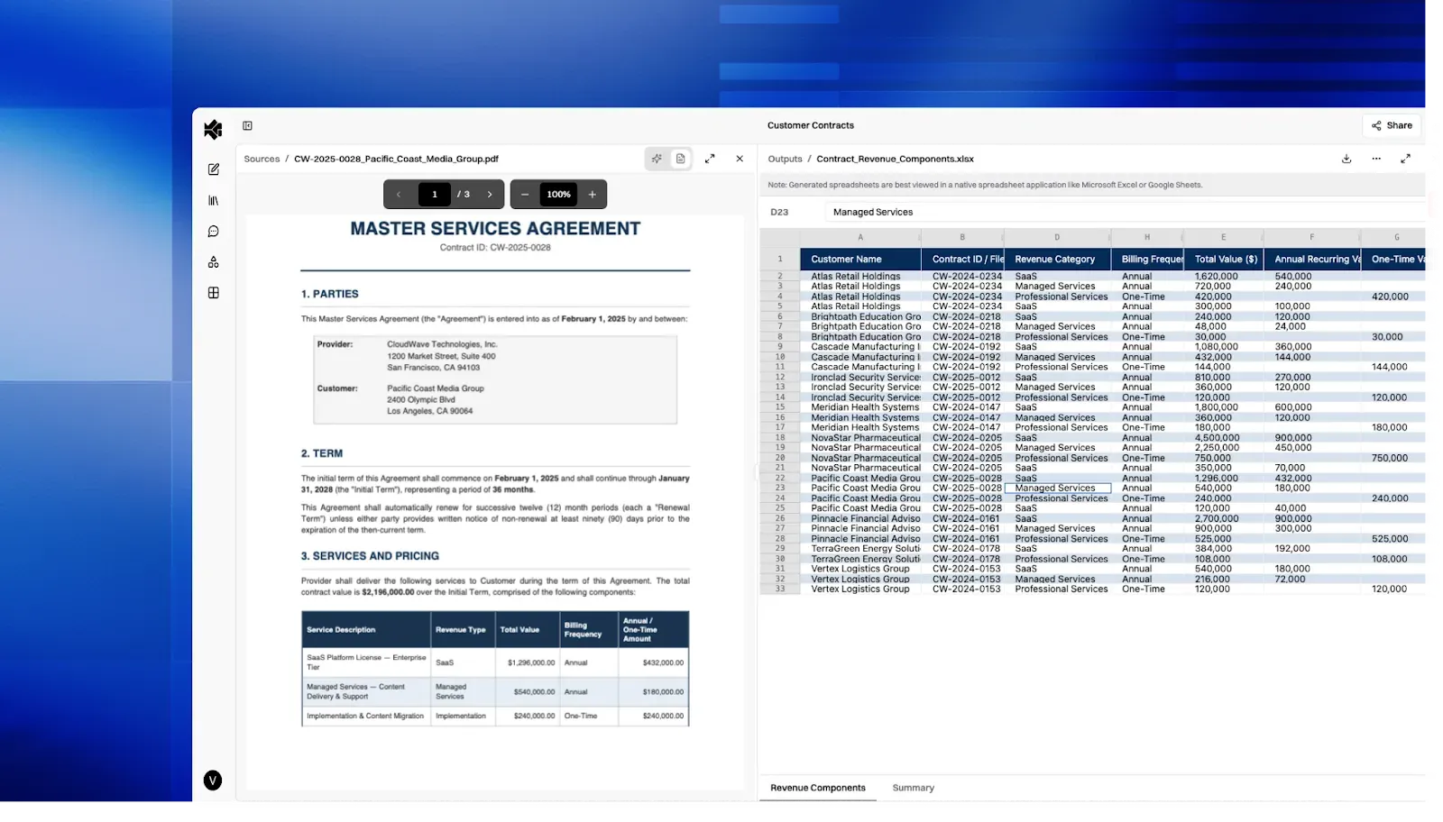
Task: Click the Revenue Category header cell
Action: click(1057, 260)
